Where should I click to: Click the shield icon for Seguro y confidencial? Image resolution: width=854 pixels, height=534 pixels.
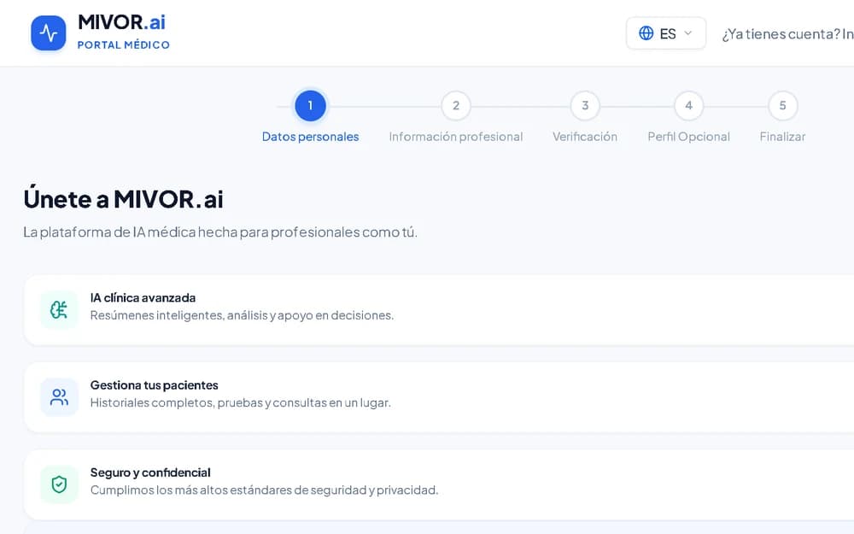(x=59, y=484)
